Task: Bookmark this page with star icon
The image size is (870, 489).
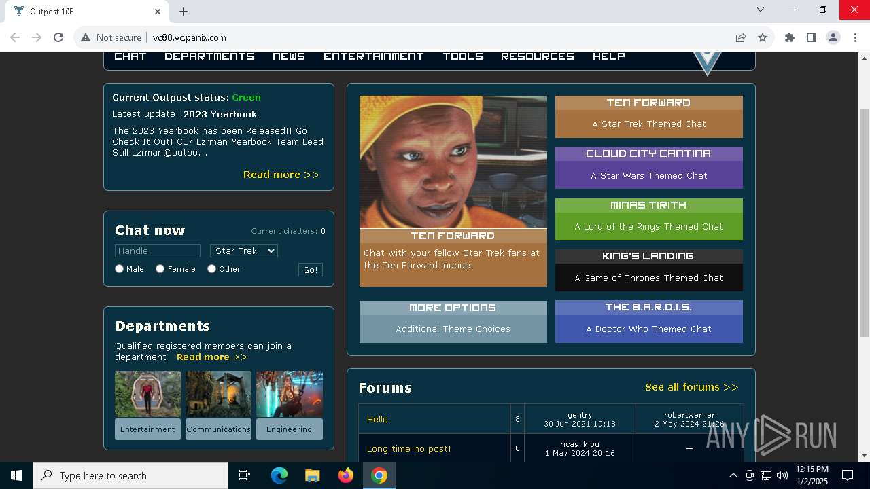Action: pos(763,37)
